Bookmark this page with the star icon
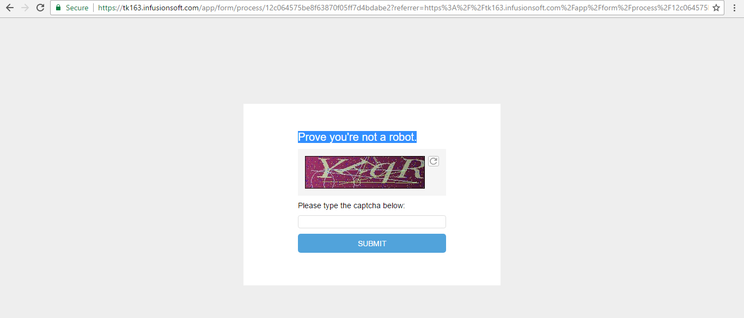Screen dimensions: 744x318 point(716,8)
